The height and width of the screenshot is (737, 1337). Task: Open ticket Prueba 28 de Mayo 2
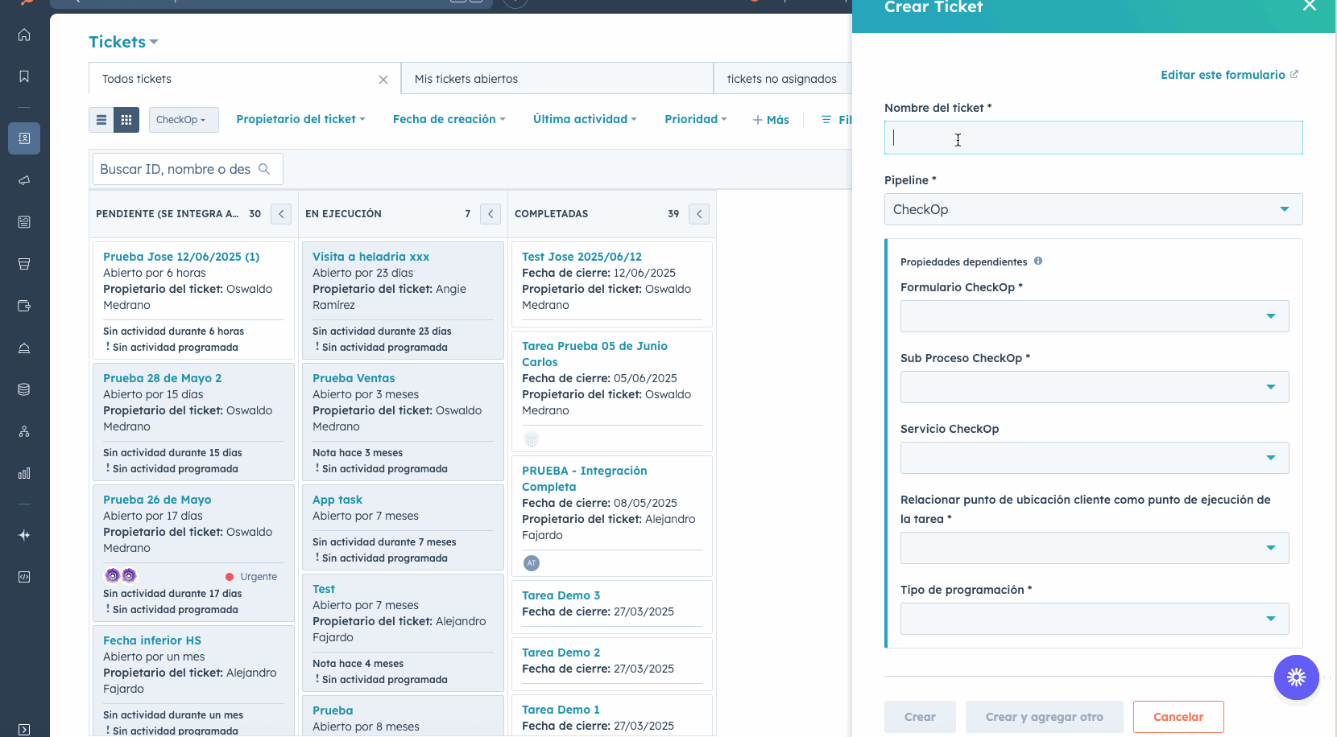[162, 378]
